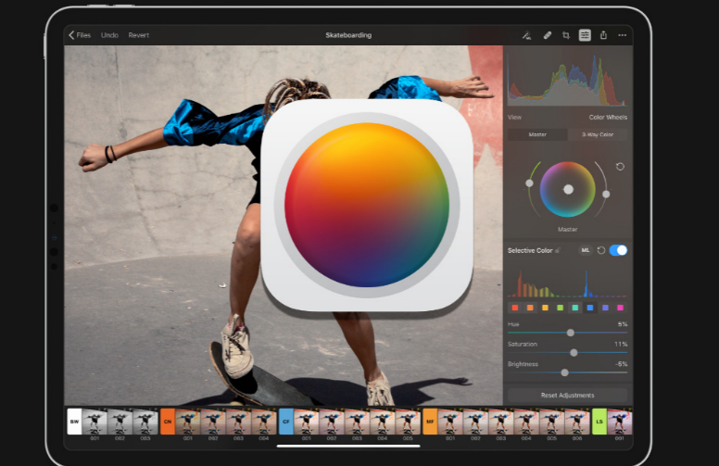719x466 pixels.
Task: Click the lock icon beside Selective Color
Action: [x=558, y=250]
